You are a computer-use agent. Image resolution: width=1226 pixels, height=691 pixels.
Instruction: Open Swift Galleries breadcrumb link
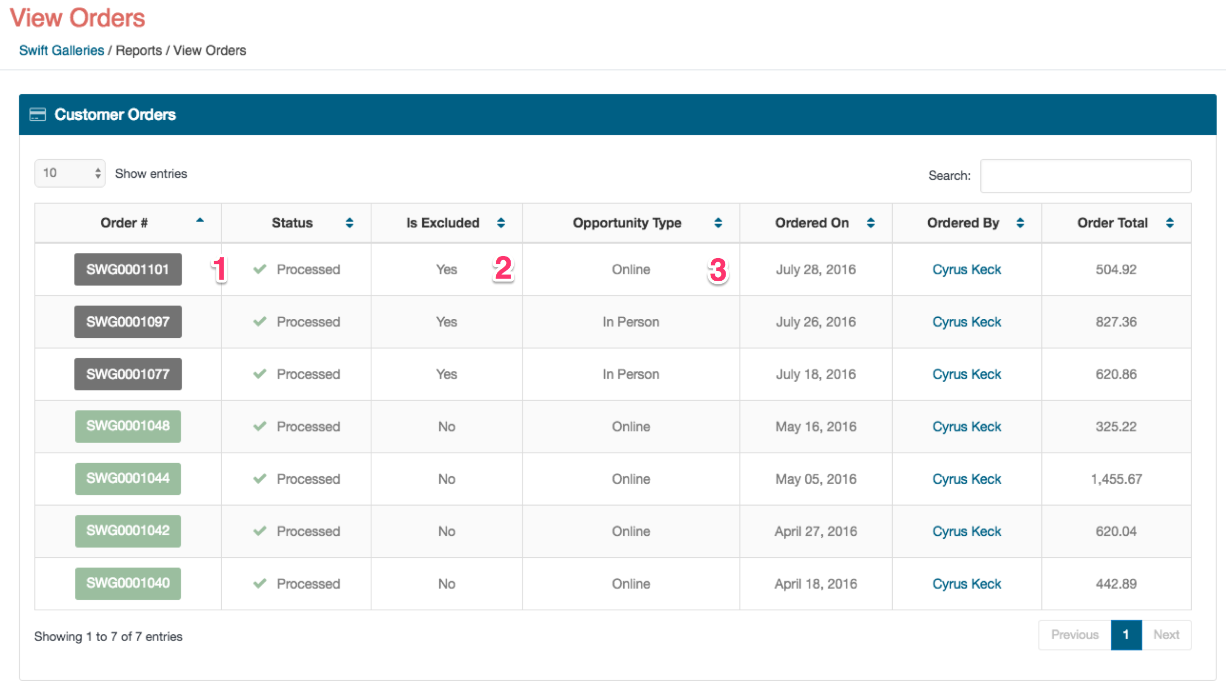62,50
